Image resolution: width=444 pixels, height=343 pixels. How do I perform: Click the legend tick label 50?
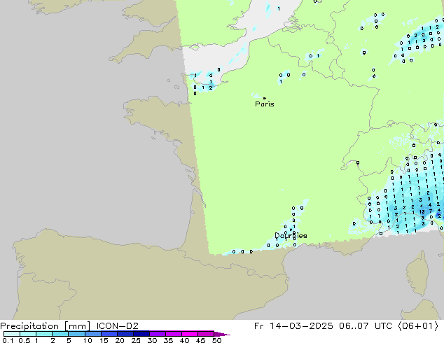click(x=214, y=340)
